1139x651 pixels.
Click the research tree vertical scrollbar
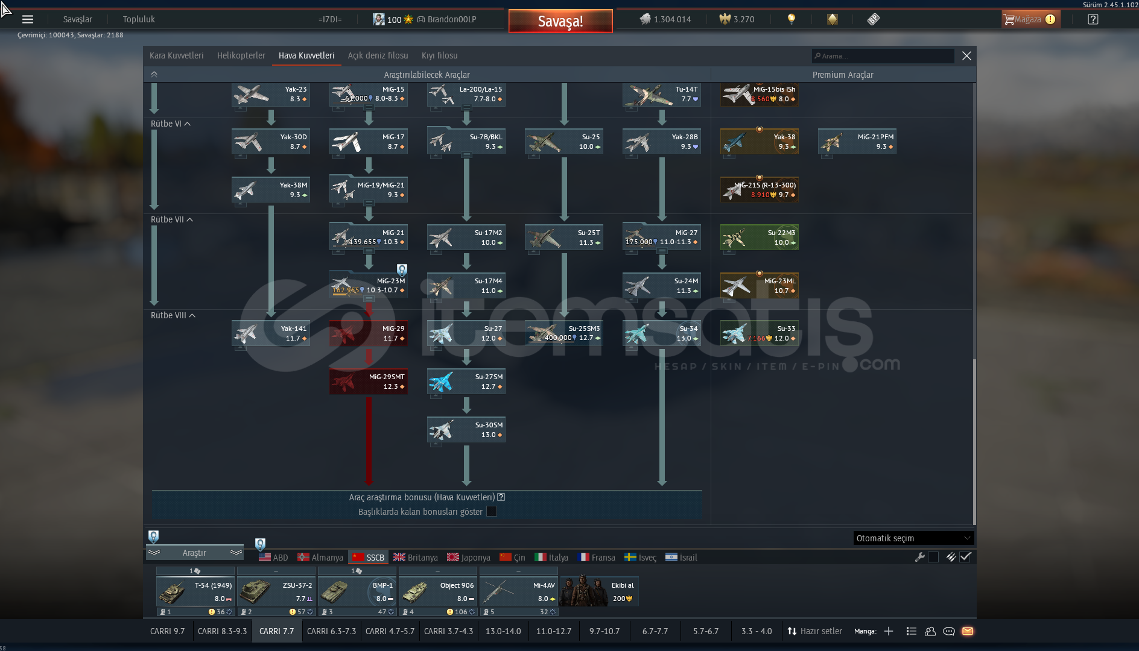(x=974, y=441)
